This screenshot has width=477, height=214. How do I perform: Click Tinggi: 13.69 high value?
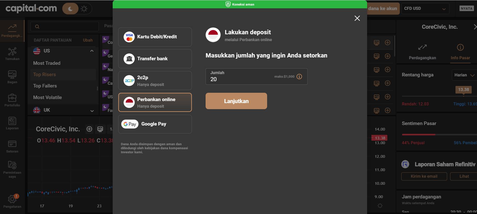(x=465, y=104)
